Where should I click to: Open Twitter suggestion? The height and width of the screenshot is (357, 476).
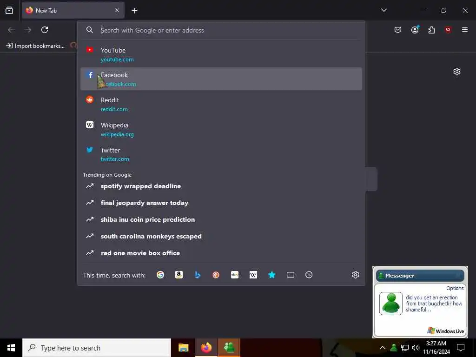[x=221, y=154]
